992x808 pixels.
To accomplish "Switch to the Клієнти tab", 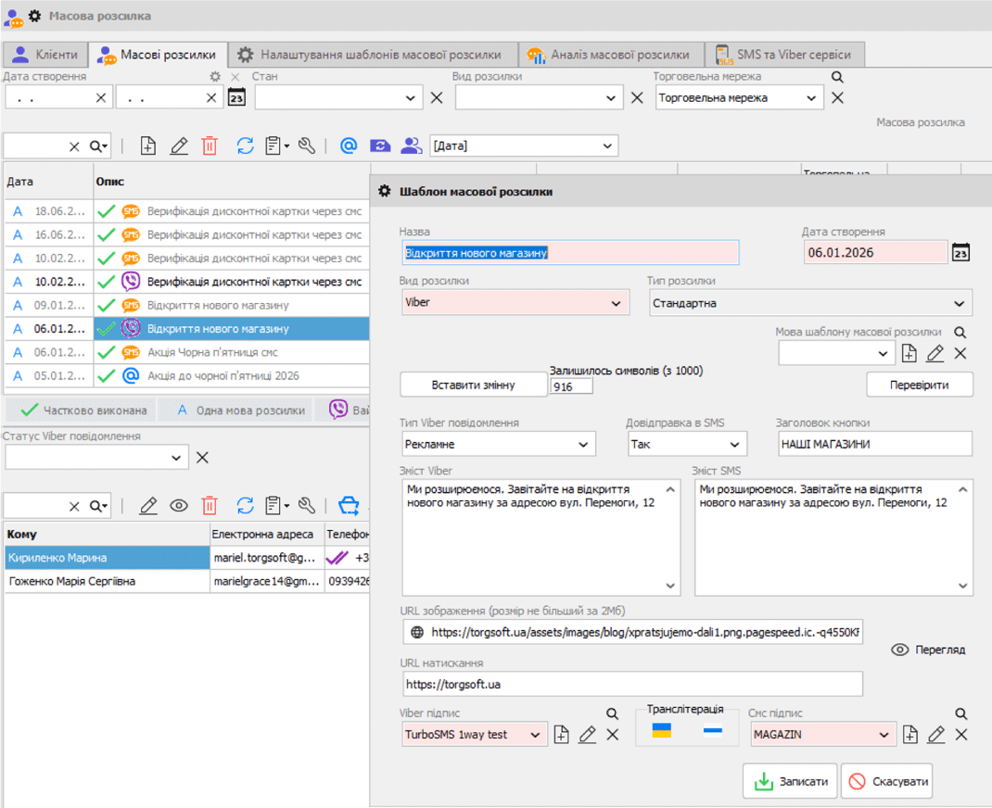I will (x=45, y=55).
